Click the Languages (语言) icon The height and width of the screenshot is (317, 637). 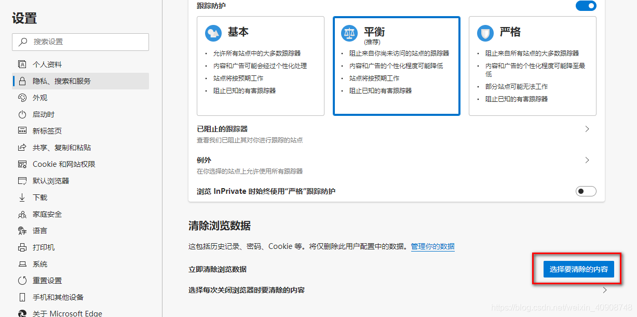pyautogui.click(x=22, y=231)
